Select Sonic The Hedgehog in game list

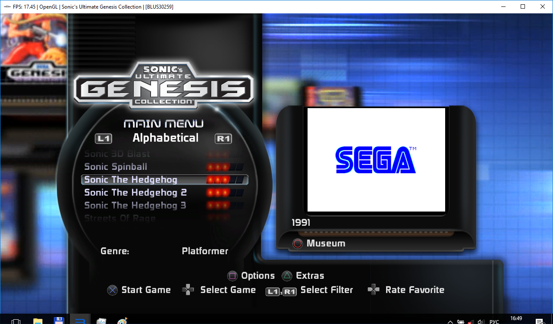tap(164, 180)
